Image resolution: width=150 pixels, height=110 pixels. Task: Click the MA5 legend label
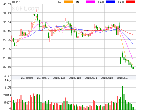[x=60, y=2]
